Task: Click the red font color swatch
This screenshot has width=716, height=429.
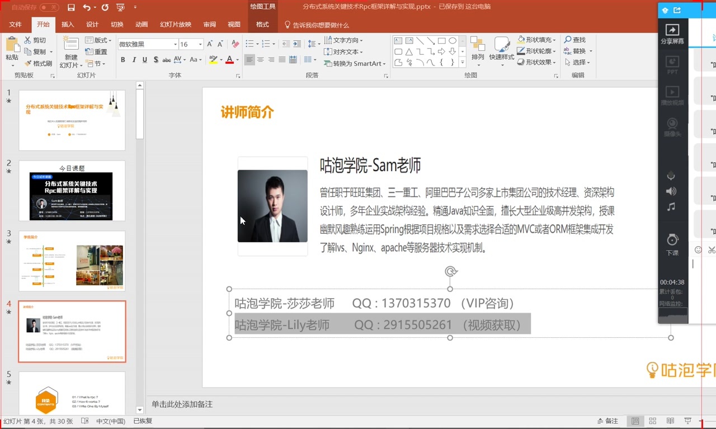Action: coord(229,60)
